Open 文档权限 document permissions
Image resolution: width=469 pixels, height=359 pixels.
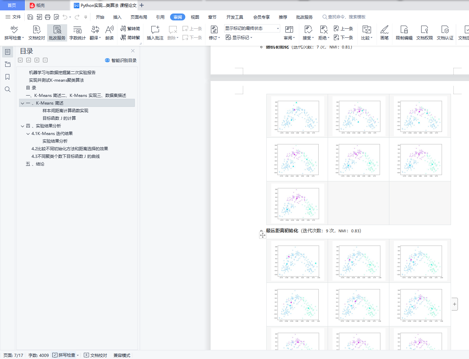(x=425, y=33)
